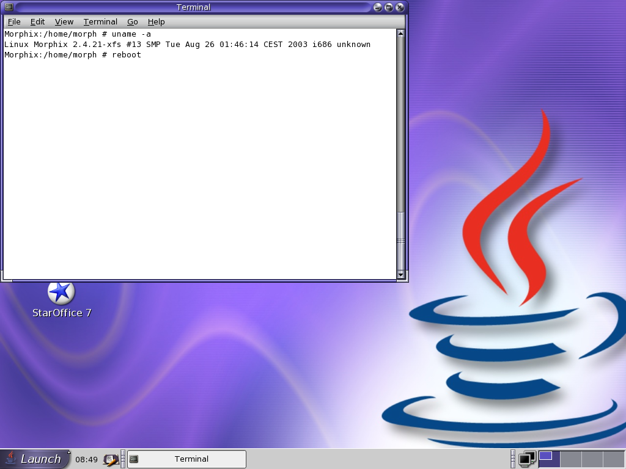Close the Terminal window
The height and width of the screenshot is (469, 626).
tap(400, 7)
